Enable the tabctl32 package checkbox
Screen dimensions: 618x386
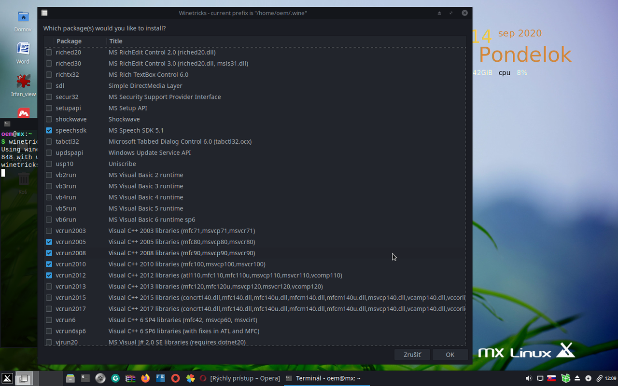(49, 141)
